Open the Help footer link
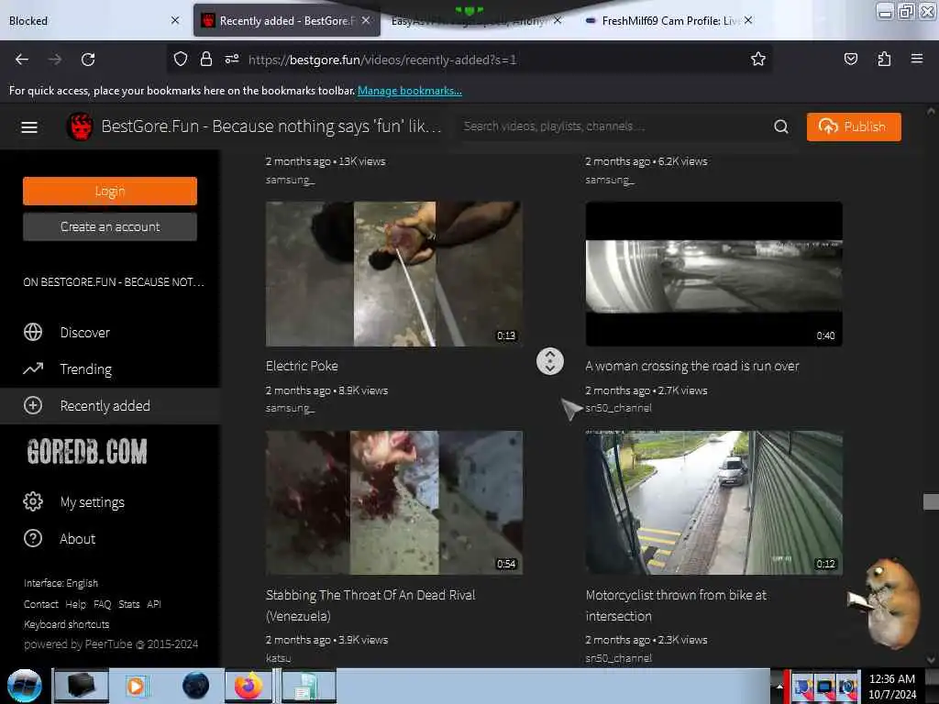Image resolution: width=939 pixels, height=704 pixels. 75,604
